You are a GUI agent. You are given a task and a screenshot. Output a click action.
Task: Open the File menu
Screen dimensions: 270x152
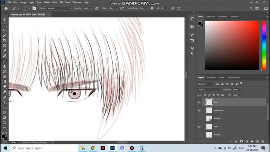point(9,3)
